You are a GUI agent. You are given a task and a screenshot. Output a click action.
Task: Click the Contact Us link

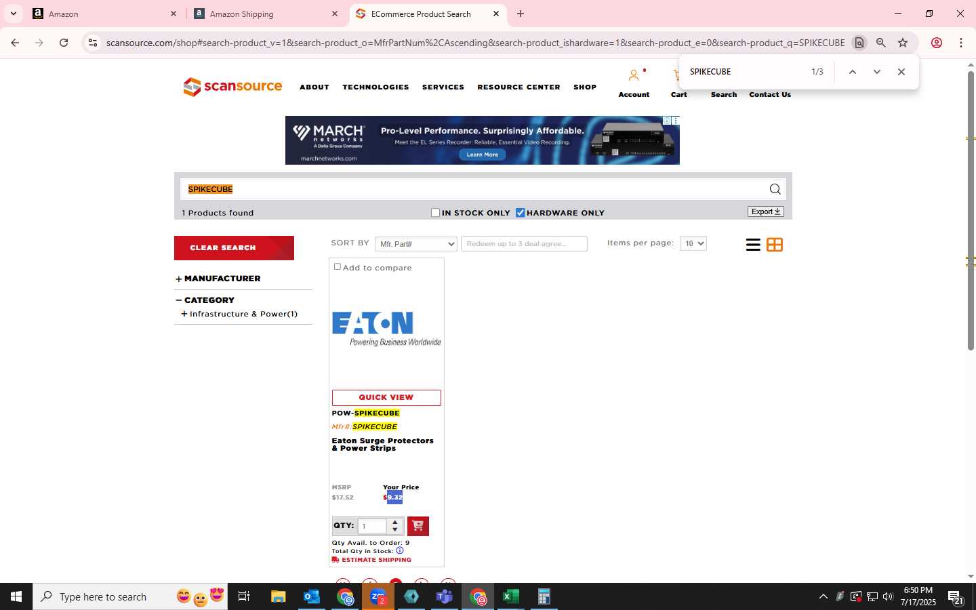[x=770, y=95]
